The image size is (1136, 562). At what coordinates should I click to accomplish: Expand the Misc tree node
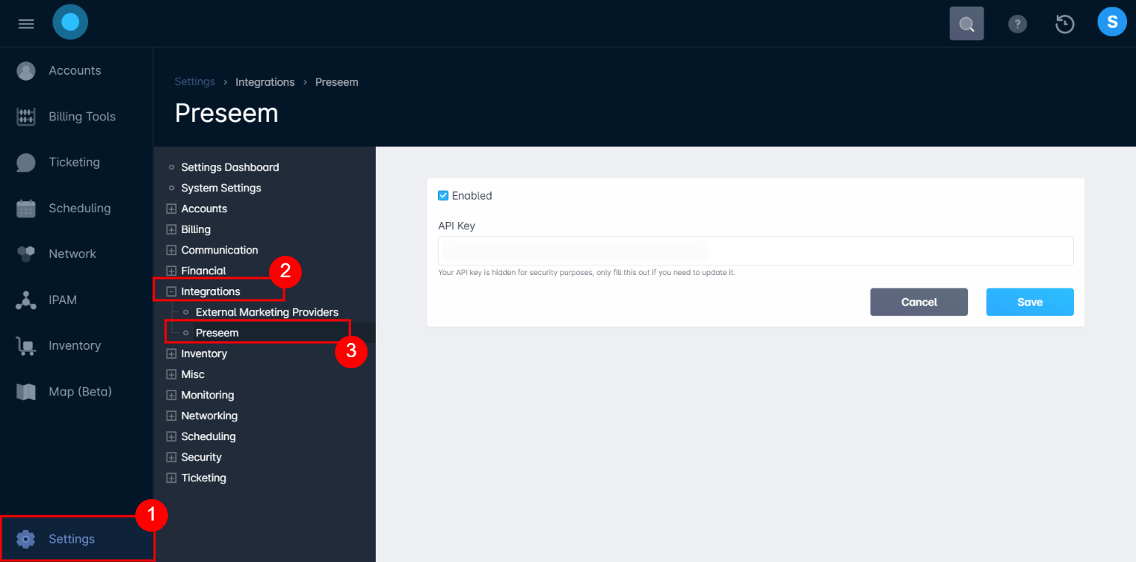172,375
